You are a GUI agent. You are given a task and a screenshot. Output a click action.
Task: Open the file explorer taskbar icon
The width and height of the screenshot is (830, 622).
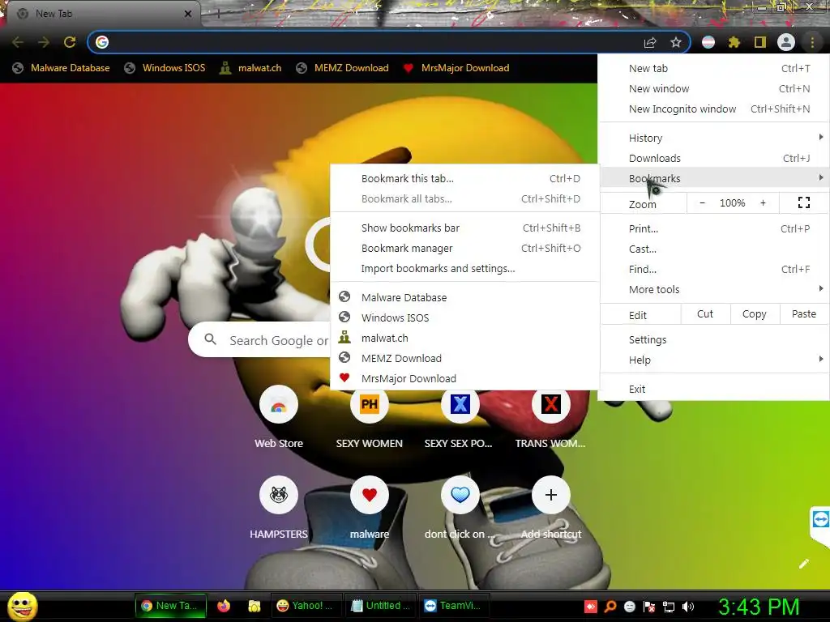tap(255, 606)
